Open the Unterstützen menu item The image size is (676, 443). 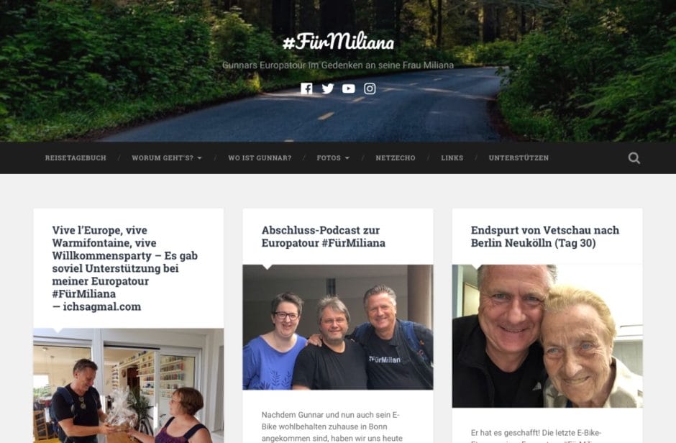click(519, 158)
